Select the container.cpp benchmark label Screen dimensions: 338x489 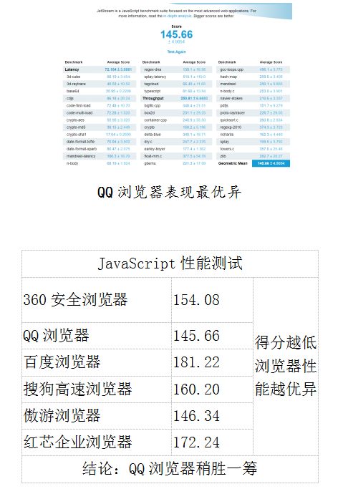pos(155,120)
